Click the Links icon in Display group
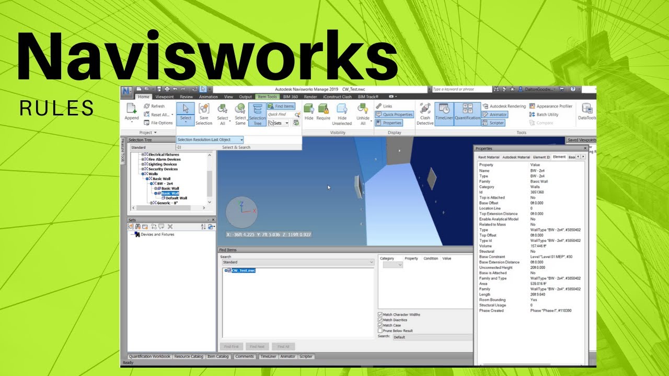 pyautogui.click(x=378, y=106)
